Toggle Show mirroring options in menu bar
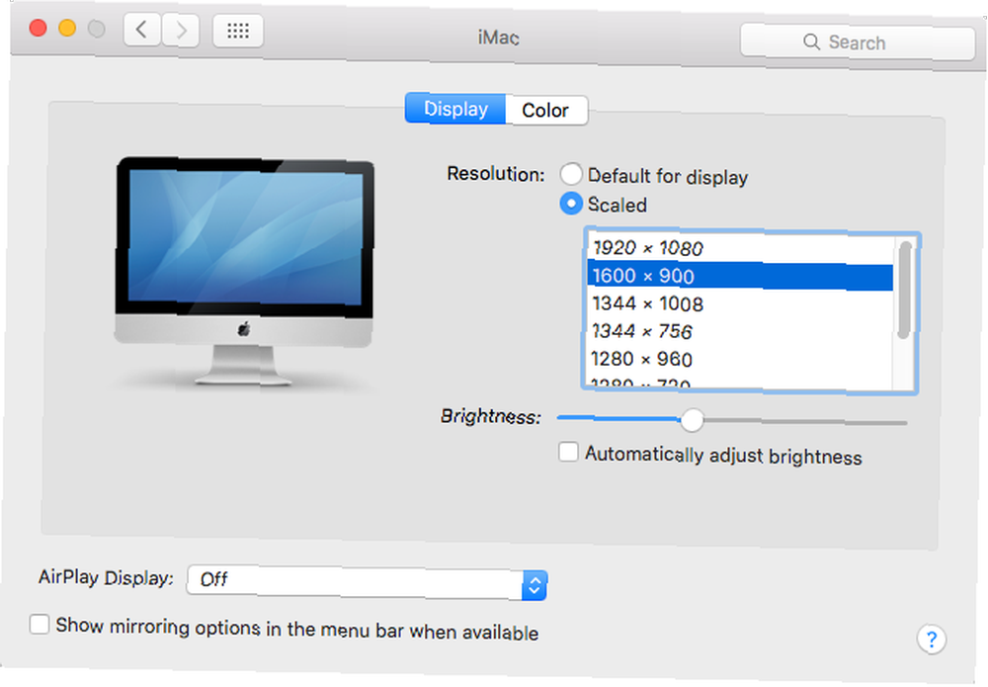The width and height of the screenshot is (988, 687). point(40,625)
